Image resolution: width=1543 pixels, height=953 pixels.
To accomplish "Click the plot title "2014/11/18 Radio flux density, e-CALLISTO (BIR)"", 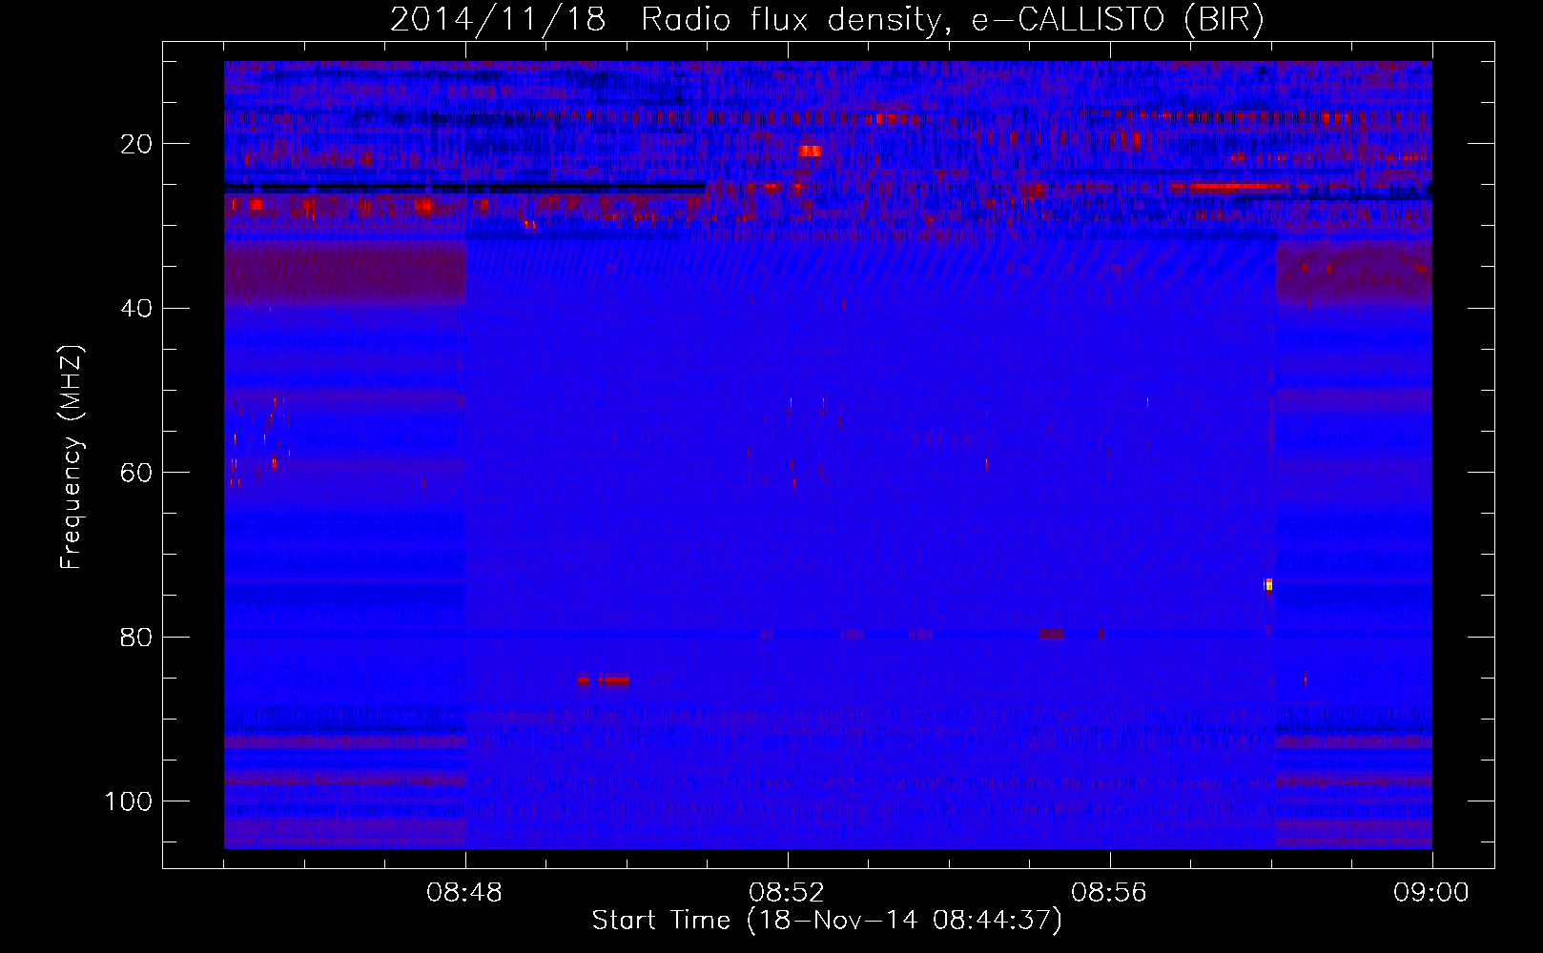I will (827, 19).
